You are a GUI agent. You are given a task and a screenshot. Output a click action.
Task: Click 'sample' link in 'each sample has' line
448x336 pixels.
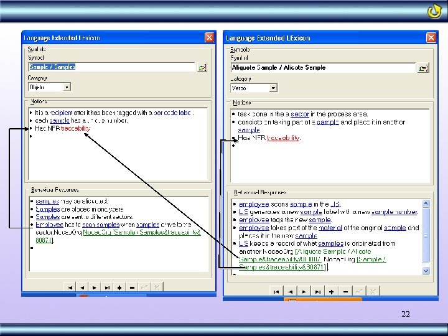click(60, 121)
